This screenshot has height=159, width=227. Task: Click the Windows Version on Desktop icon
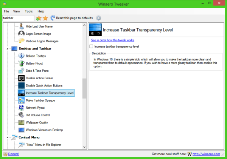coord(22,130)
